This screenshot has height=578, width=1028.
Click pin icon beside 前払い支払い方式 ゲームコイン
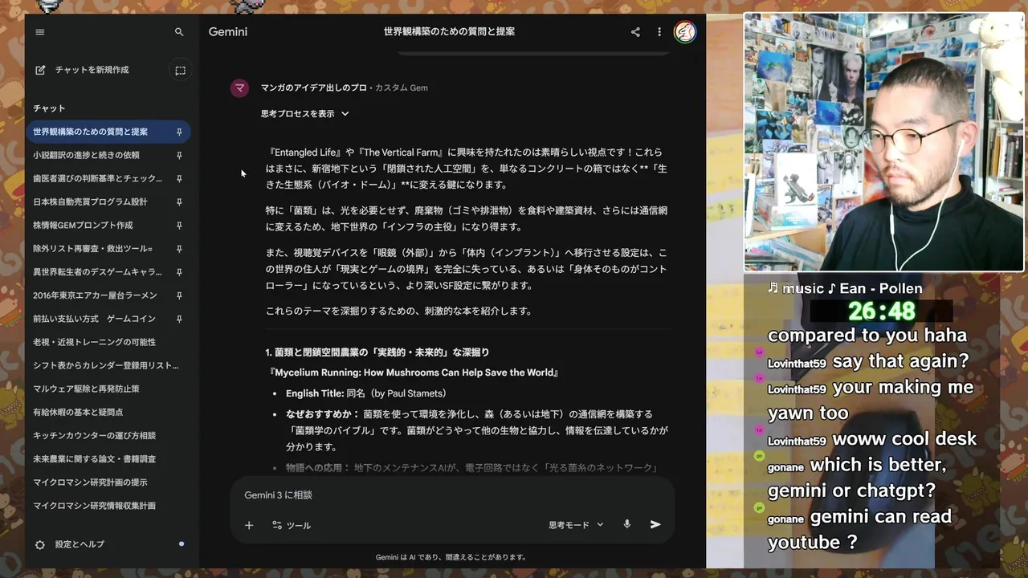coord(179,319)
